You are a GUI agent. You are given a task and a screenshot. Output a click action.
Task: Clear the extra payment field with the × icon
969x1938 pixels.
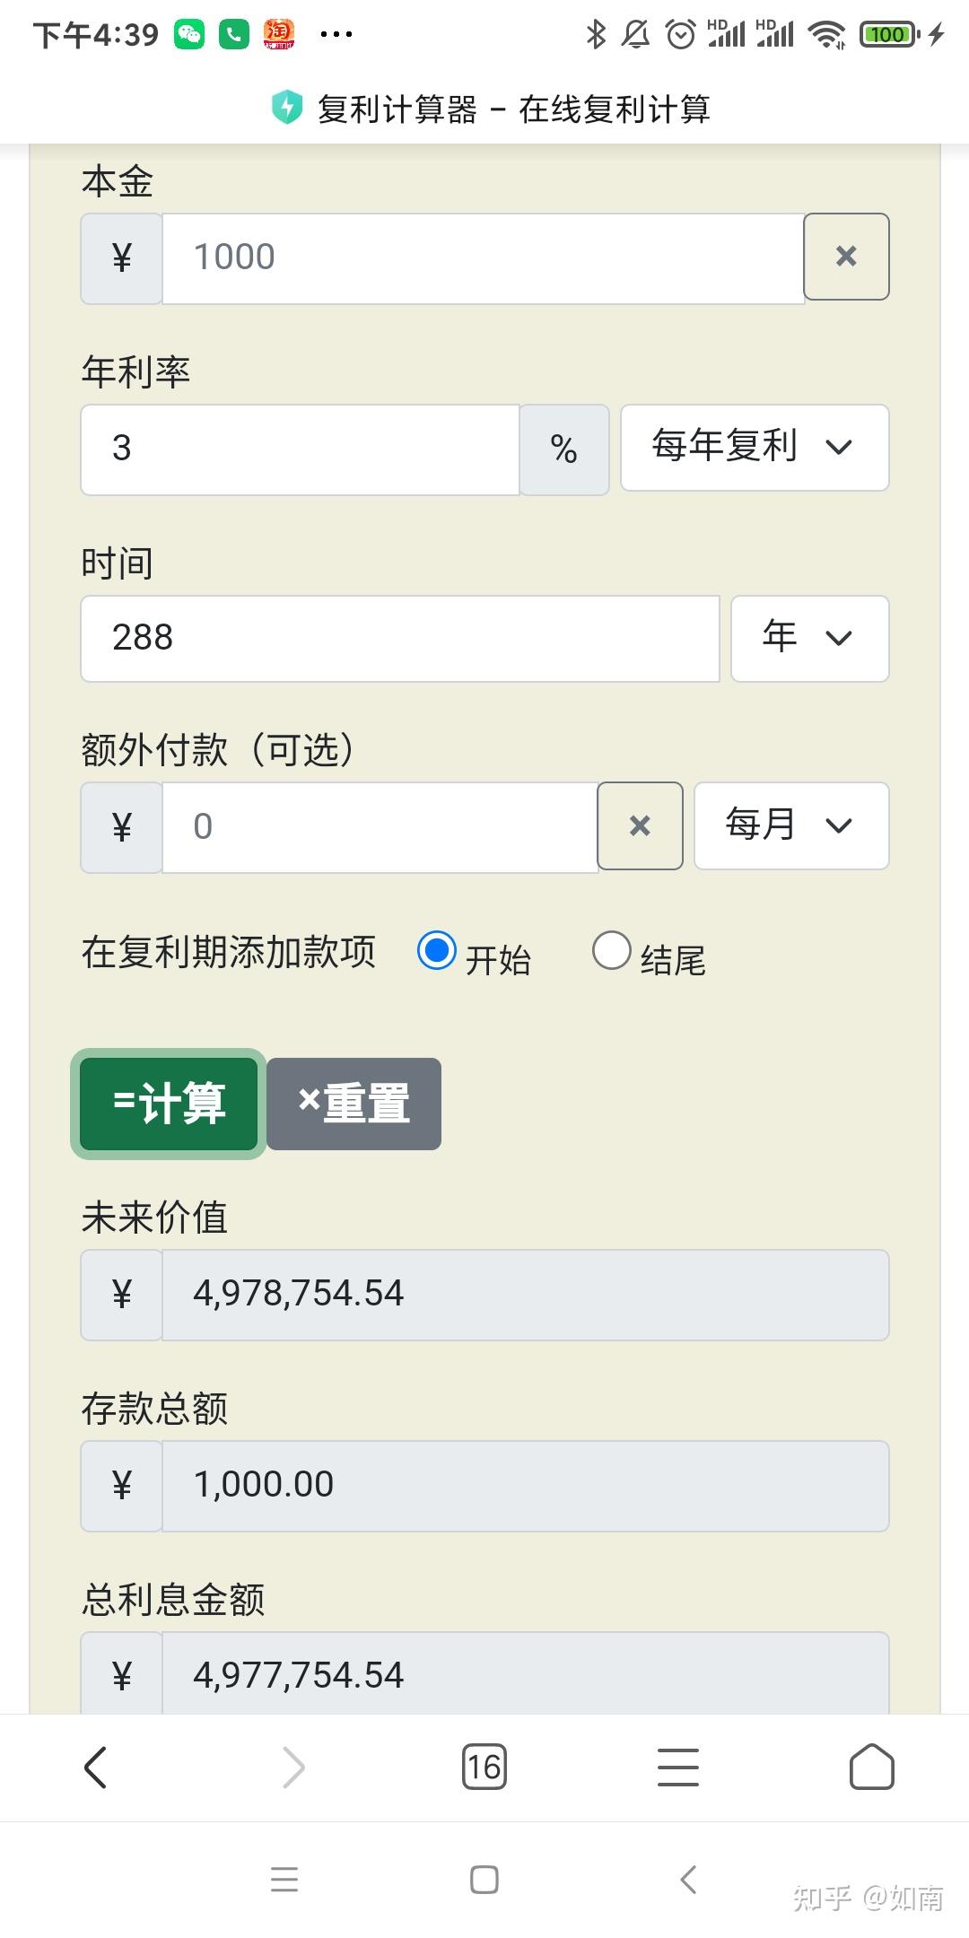pos(640,825)
